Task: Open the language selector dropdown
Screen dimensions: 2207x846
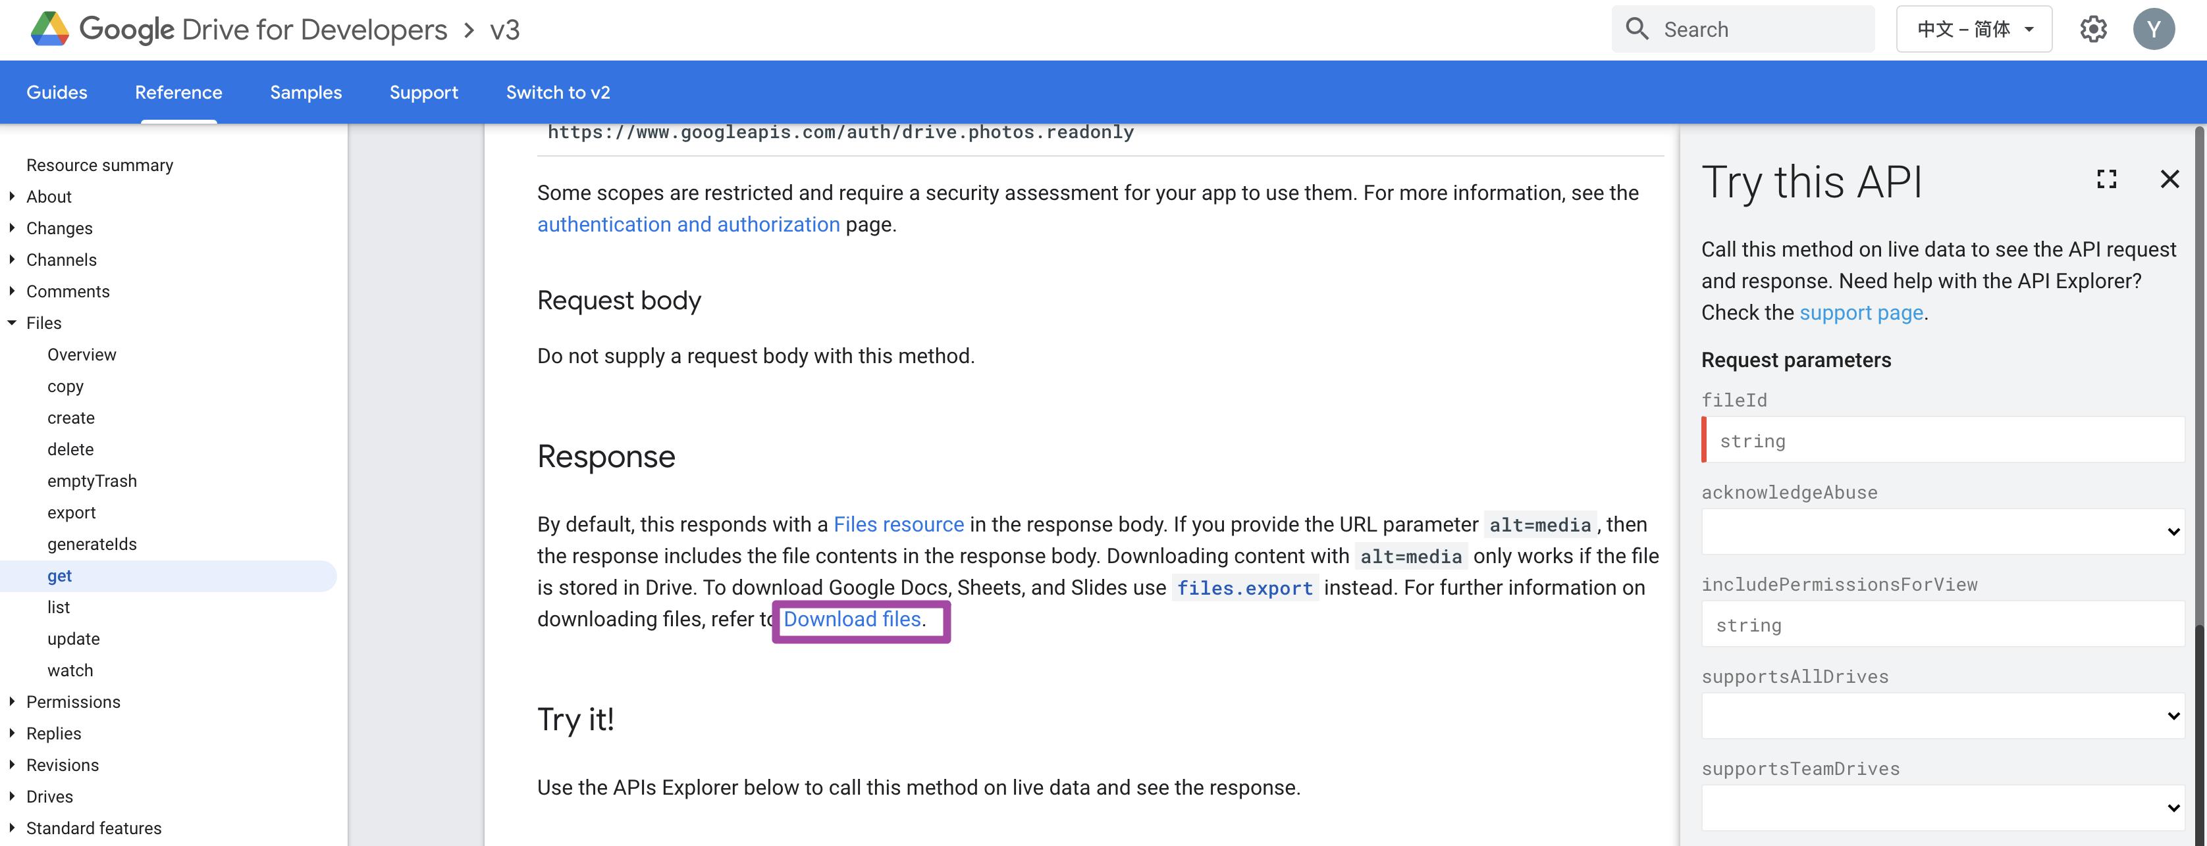Action: point(1973,29)
